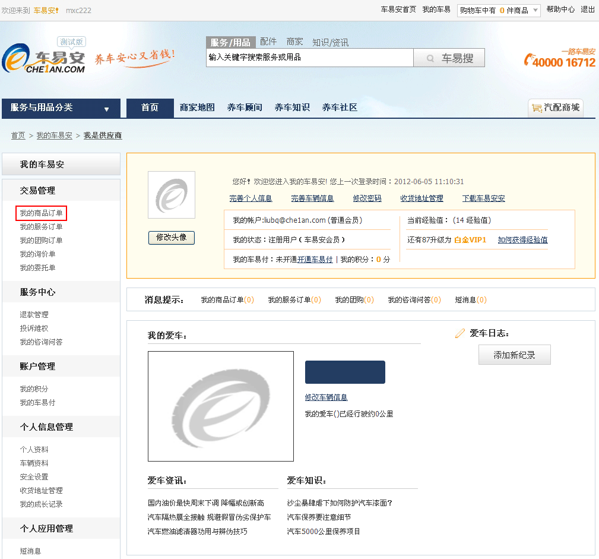Click 我的车易 in the top bar
The height and width of the screenshot is (559, 599).
click(x=436, y=10)
